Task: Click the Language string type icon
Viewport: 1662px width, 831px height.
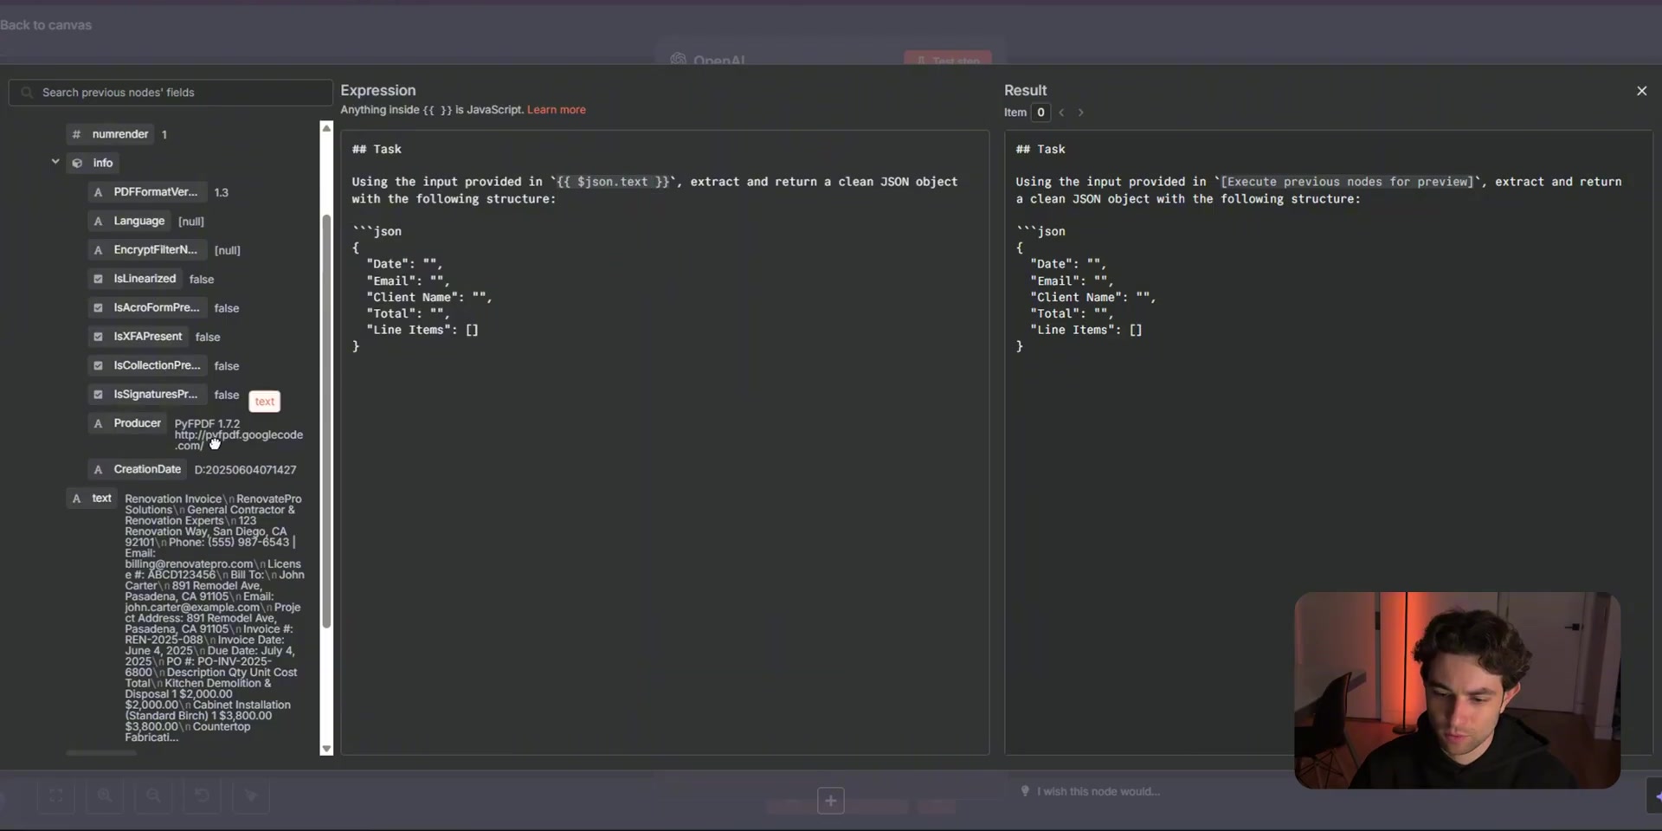Action: point(98,221)
